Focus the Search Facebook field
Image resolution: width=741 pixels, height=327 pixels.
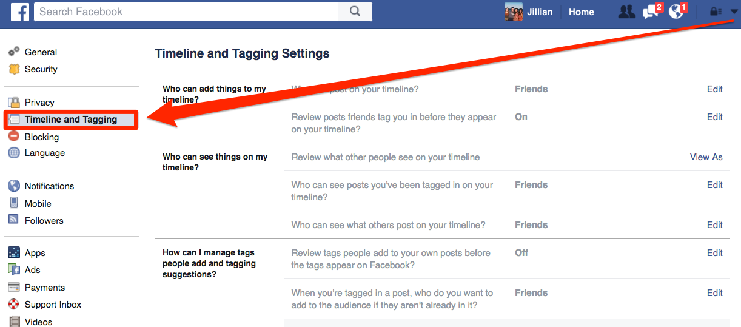point(186,12)
